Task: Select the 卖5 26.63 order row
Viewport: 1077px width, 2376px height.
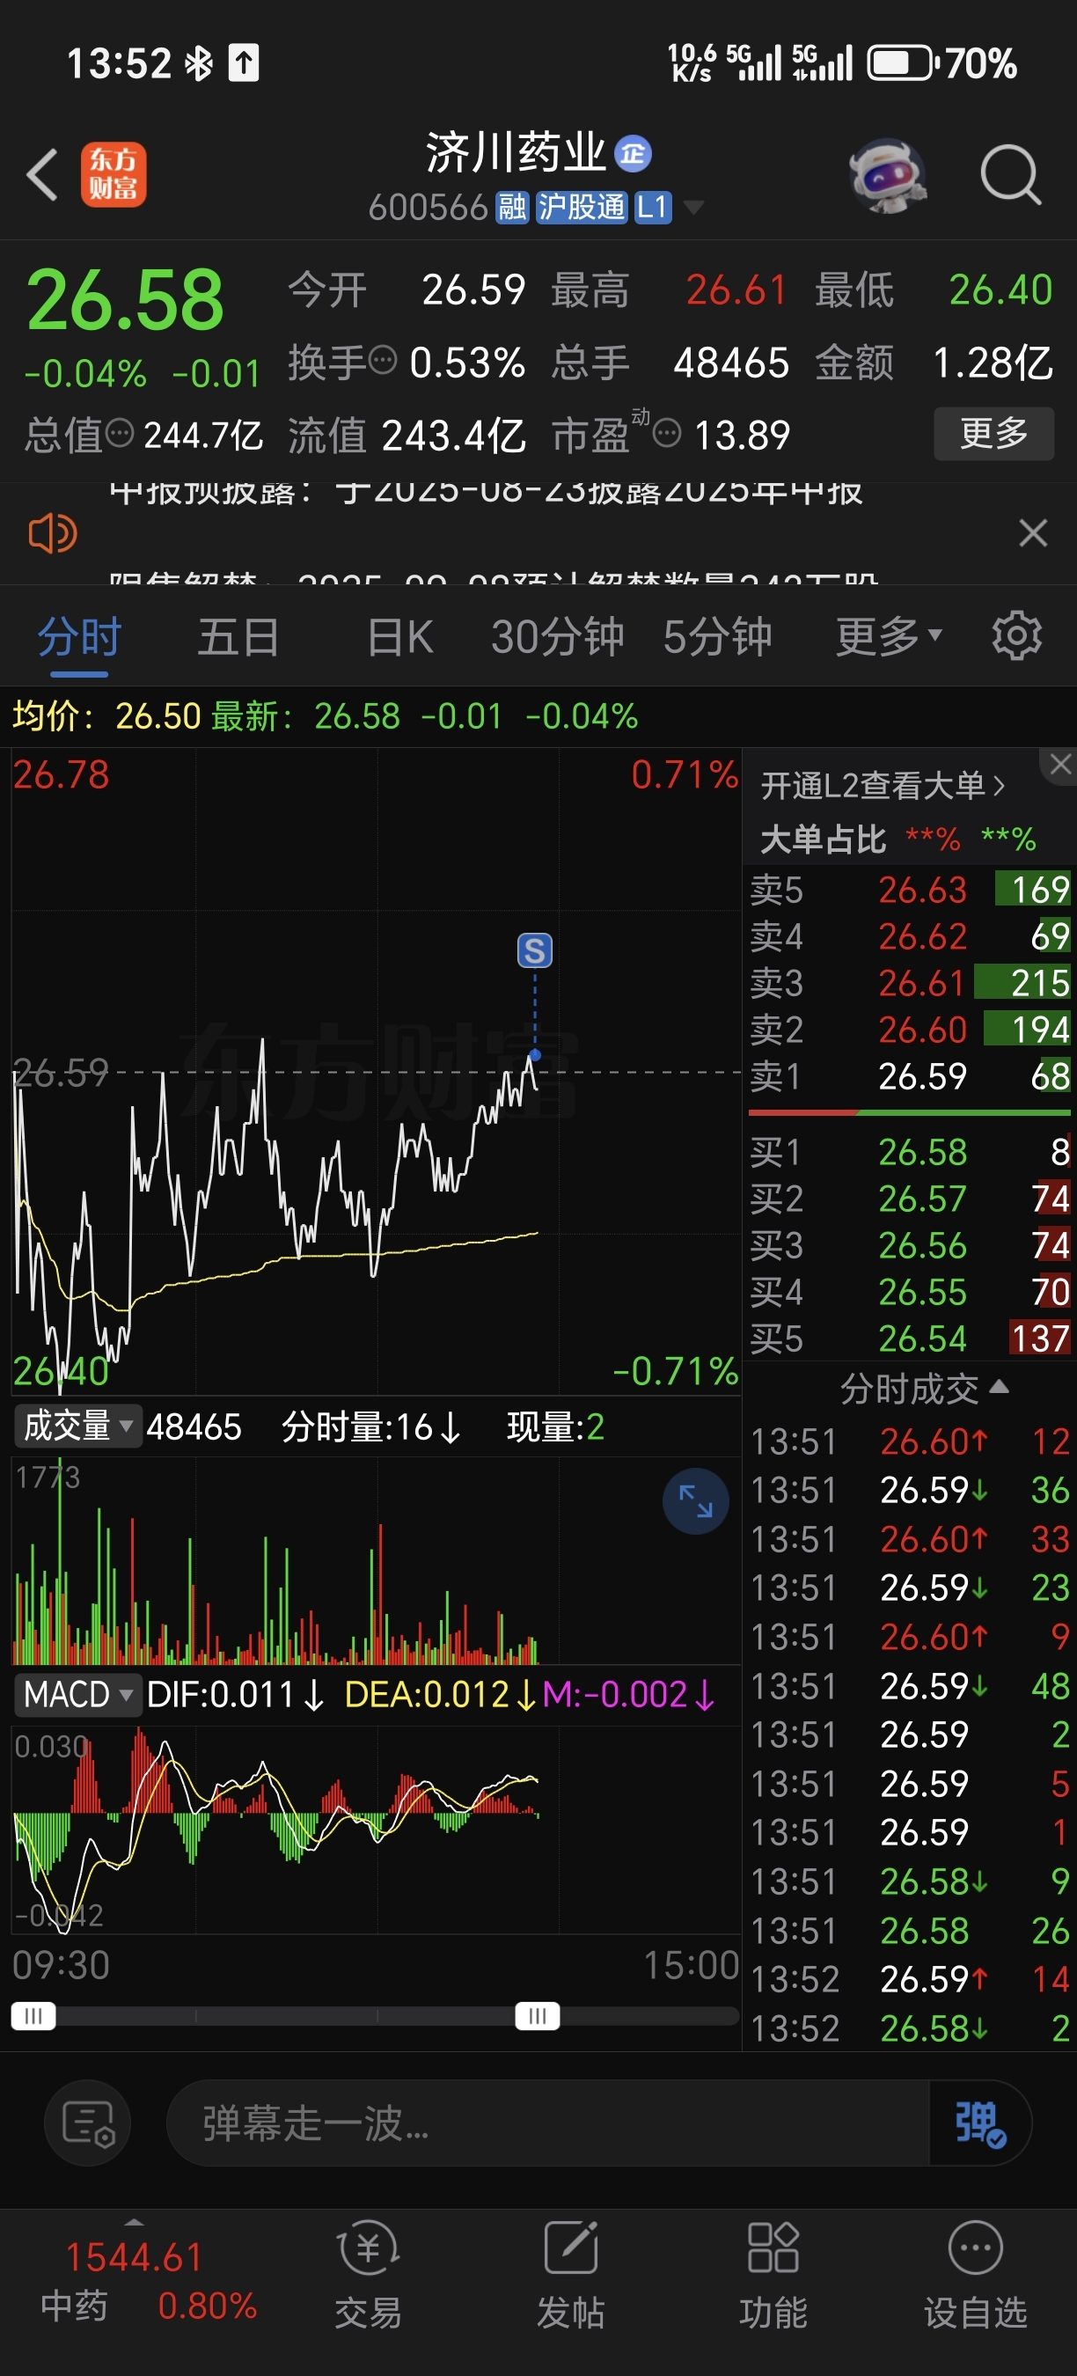Action: [x=909, y=890]
